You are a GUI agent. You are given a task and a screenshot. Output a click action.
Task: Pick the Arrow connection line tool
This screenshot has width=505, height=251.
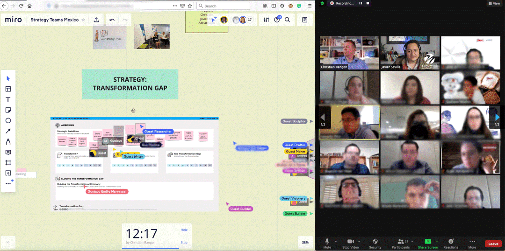pyautogui.click(x=8, y=131)
